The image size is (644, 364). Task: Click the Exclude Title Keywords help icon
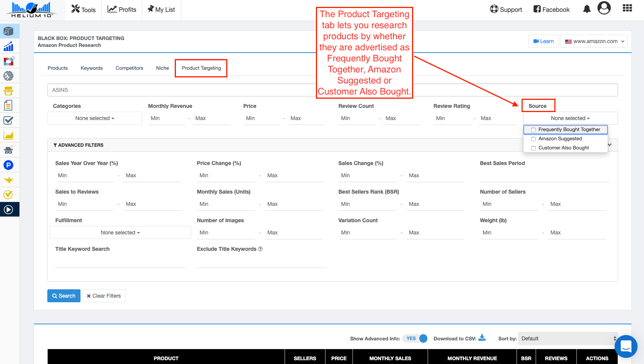click(x=260, y=249)
